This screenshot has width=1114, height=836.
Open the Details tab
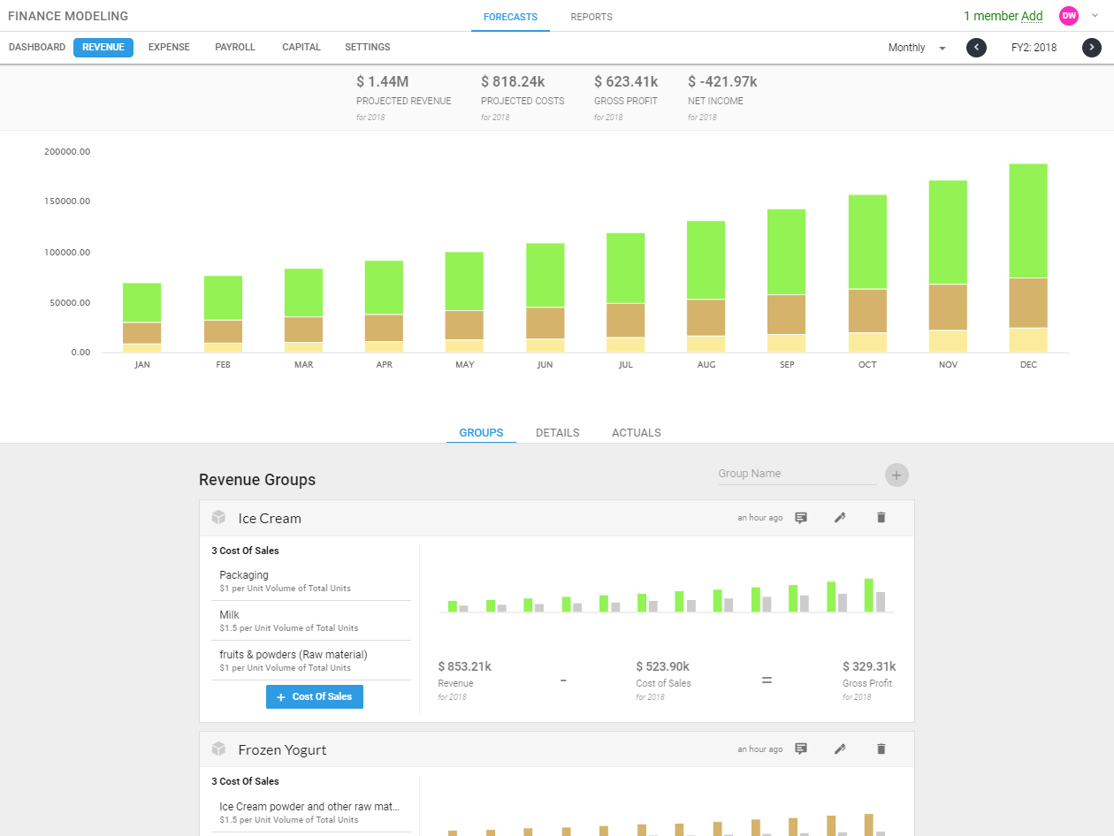tap(557, 433)
